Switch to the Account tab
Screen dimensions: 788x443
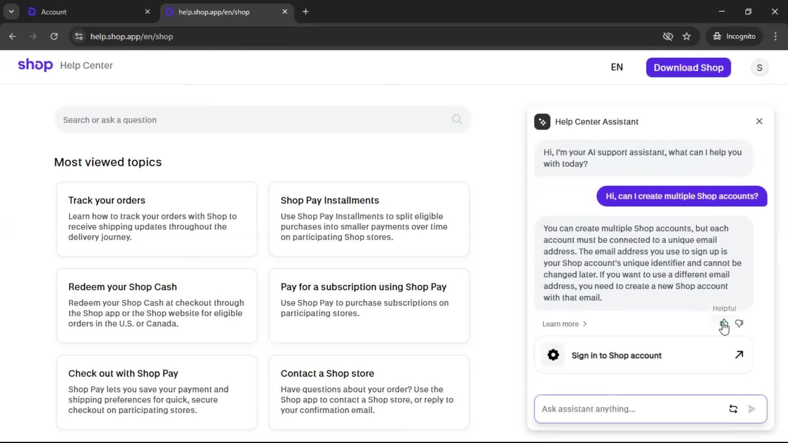[88, 12]
